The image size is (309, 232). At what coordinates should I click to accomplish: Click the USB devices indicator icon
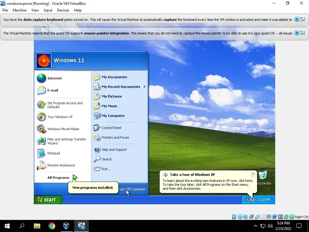257,217
